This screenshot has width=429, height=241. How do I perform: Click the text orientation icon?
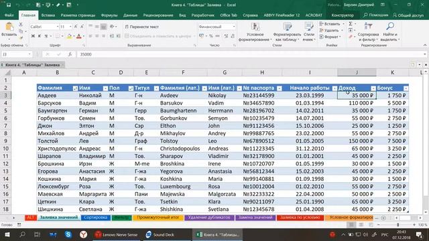click(x=112, y=27)
